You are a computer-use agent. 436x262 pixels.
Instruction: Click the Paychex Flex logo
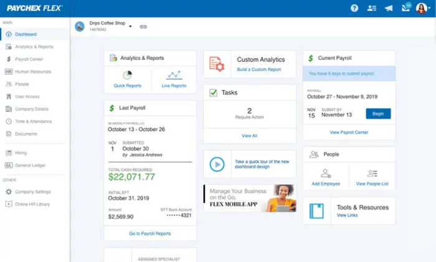click(x=34, y=8)
